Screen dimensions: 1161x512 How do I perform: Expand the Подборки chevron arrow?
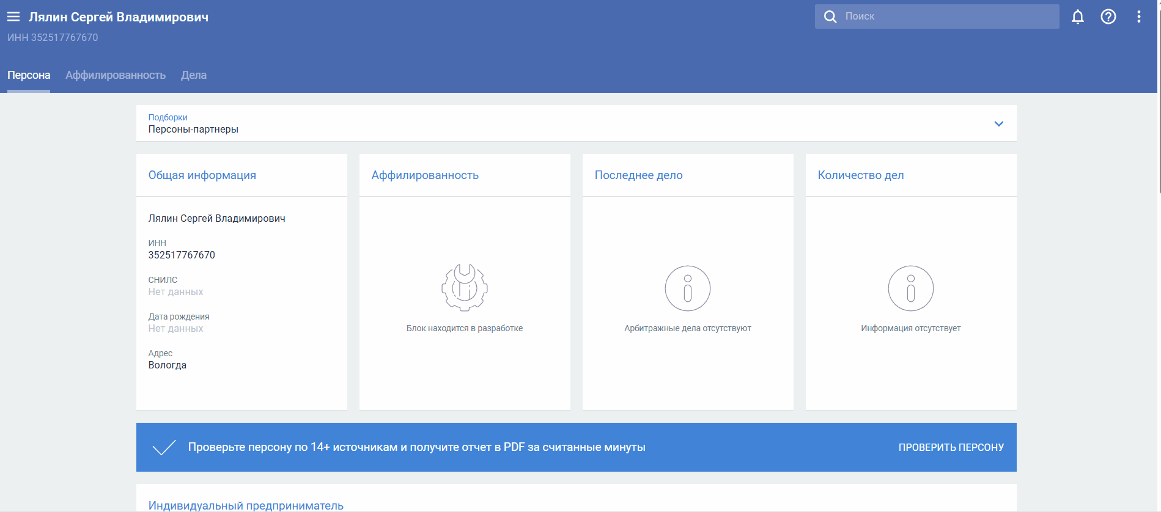point(998,123)
